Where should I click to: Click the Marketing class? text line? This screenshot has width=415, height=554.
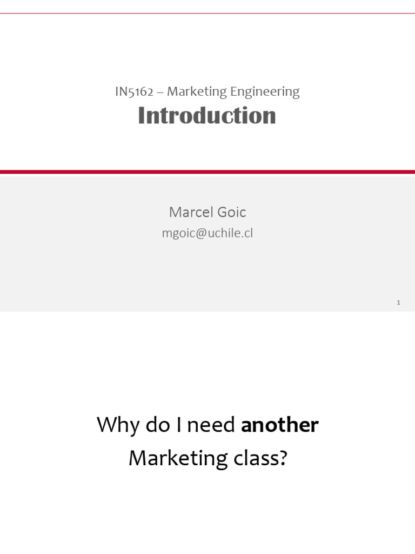click(x=207, y=459)
